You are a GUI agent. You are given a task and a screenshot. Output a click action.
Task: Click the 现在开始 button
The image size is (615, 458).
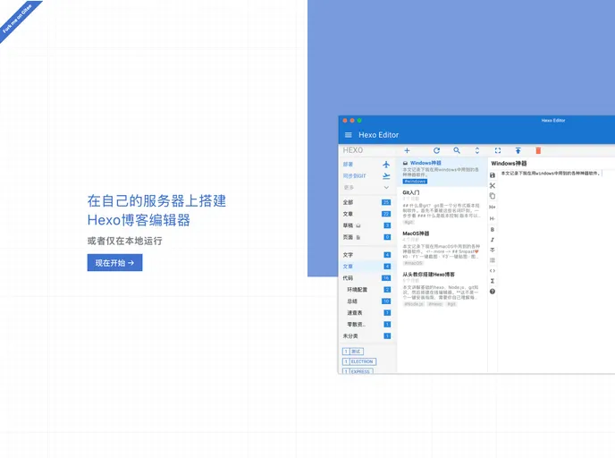[x=114, y=263]
